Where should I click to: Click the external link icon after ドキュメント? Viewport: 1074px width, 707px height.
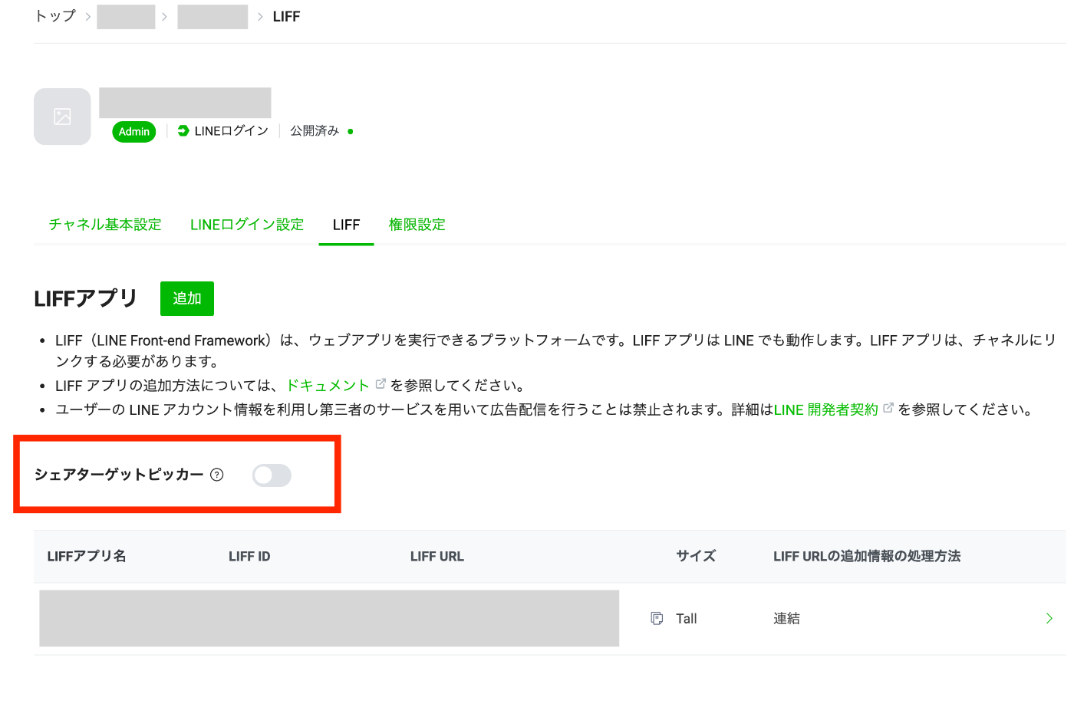[x=381, y=384]
